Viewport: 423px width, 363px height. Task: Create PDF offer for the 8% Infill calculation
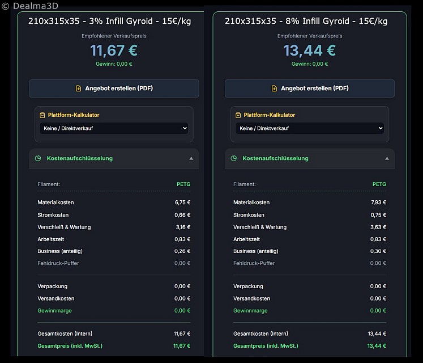click(x=310, y=88)
